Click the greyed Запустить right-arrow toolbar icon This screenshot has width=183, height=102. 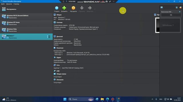[x=90, y=8]
